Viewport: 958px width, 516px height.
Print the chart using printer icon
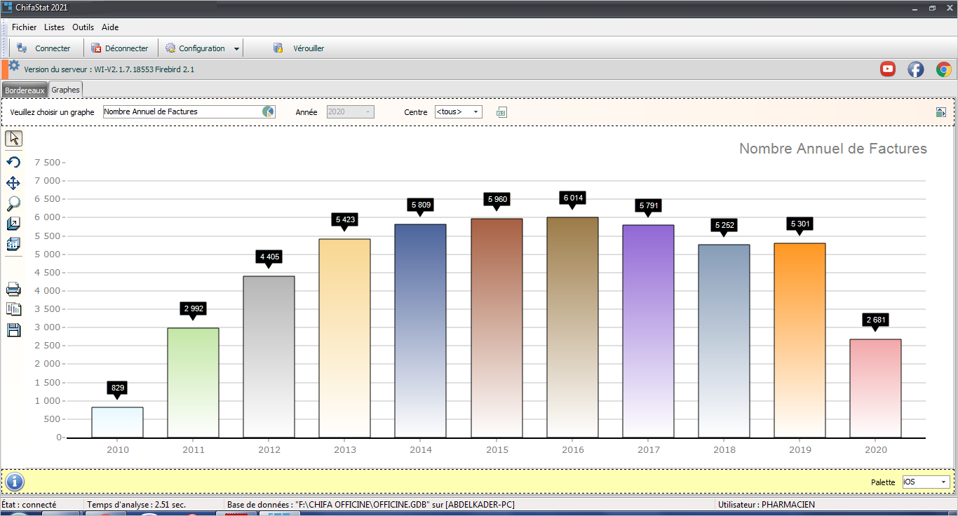coord(13,289)
